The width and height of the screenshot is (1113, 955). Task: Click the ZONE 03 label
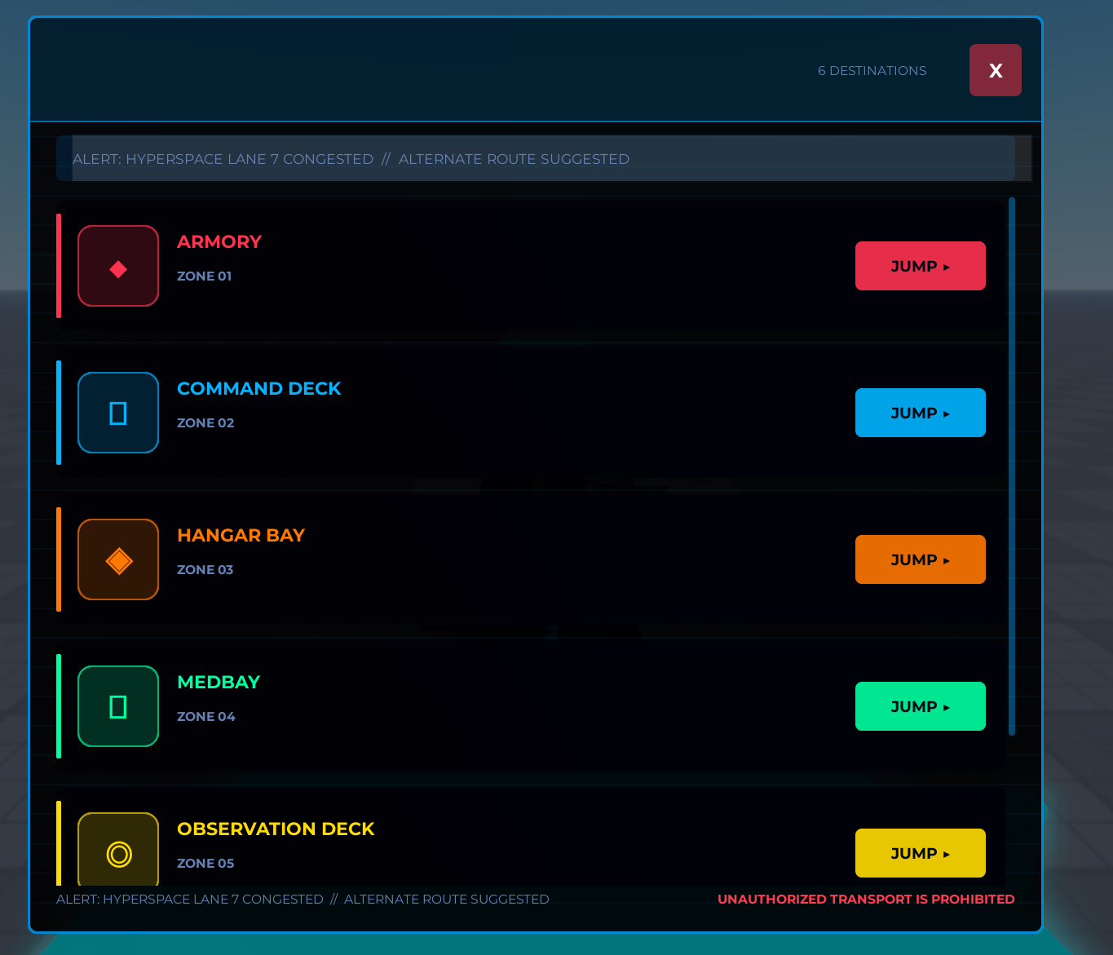coord(205,570)
